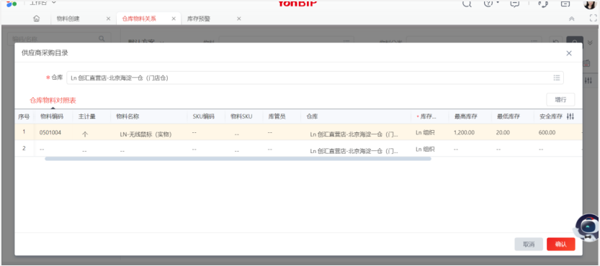Switch to the 库存预警 tab
The image size is (600, 266).
(x=199, y=19)
